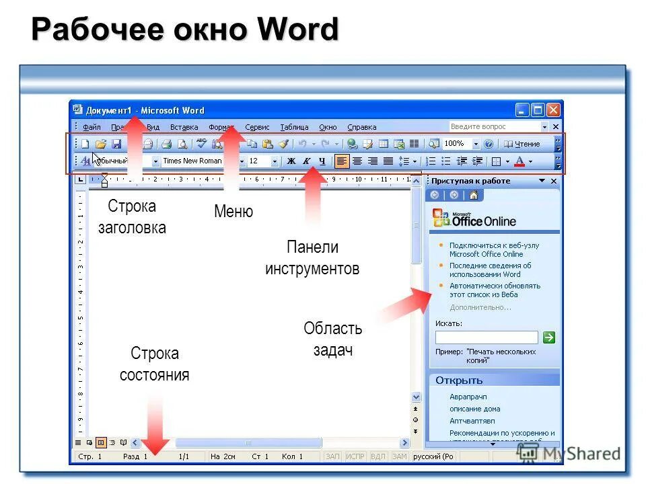Click the Copy icon
Viewport: 646px width, 484px height.
click(252, 144)
